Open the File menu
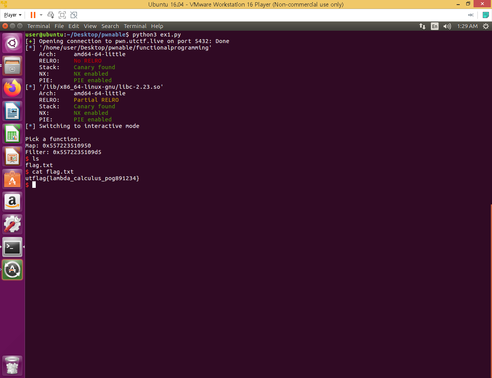 click(59, 26)
